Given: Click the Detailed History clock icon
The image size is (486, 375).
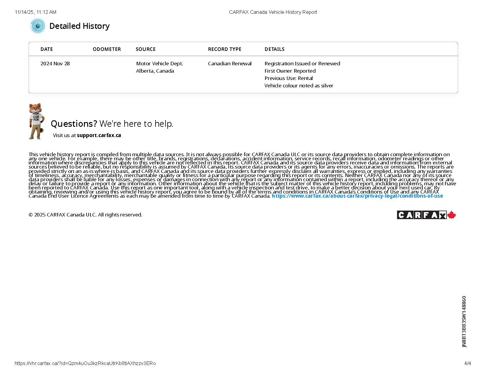Looking at the screenshot, I should point(38,26).
